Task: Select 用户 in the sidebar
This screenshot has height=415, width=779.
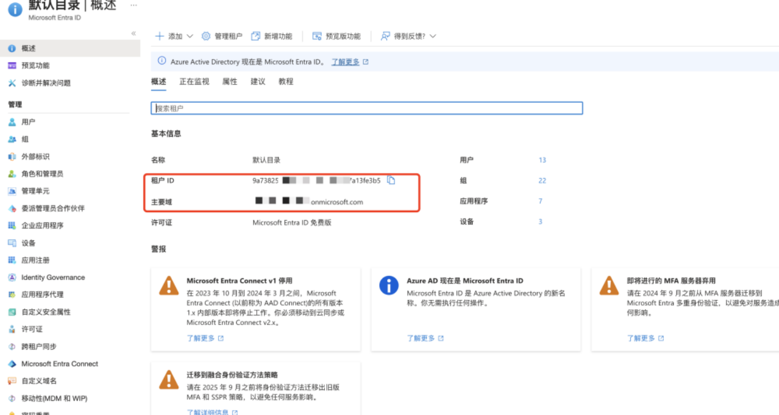Action: pyautogui.click(x=28, y=122)
